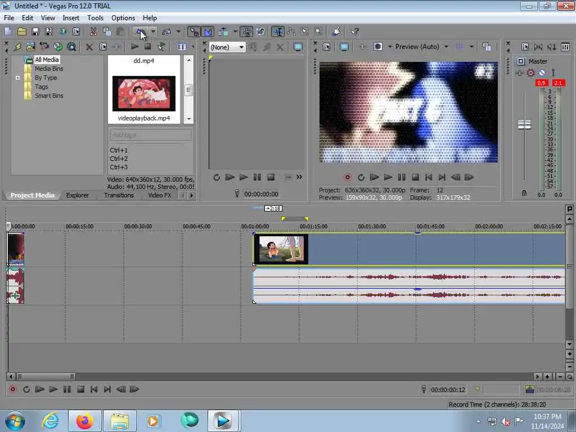The width and height of the screenshot is (576, 432).
Task: Click the Cut scissors icon
Action: point(94,32)
